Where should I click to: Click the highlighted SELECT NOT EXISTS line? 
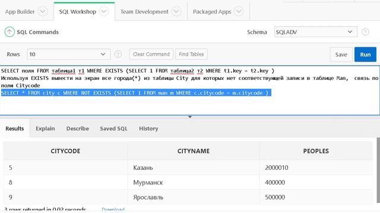(x=136, y=93)
